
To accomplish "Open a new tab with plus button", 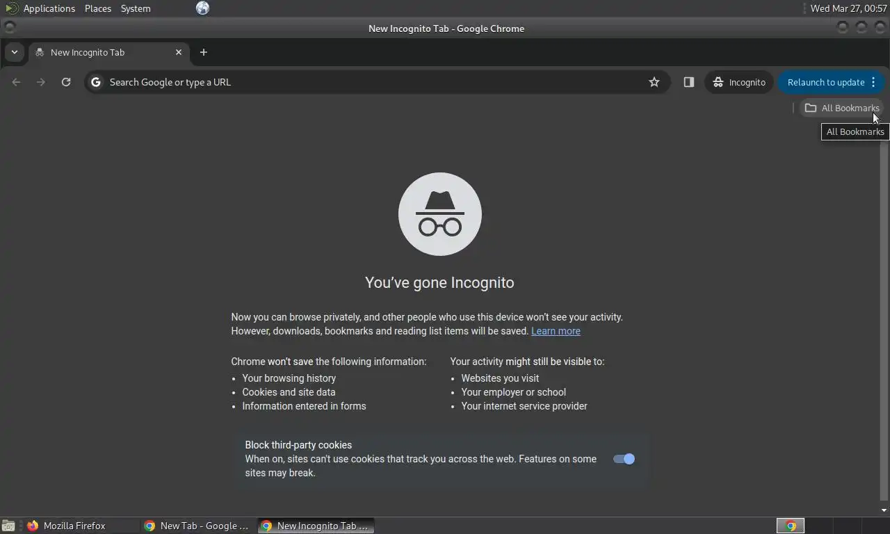I will point(204,52).
